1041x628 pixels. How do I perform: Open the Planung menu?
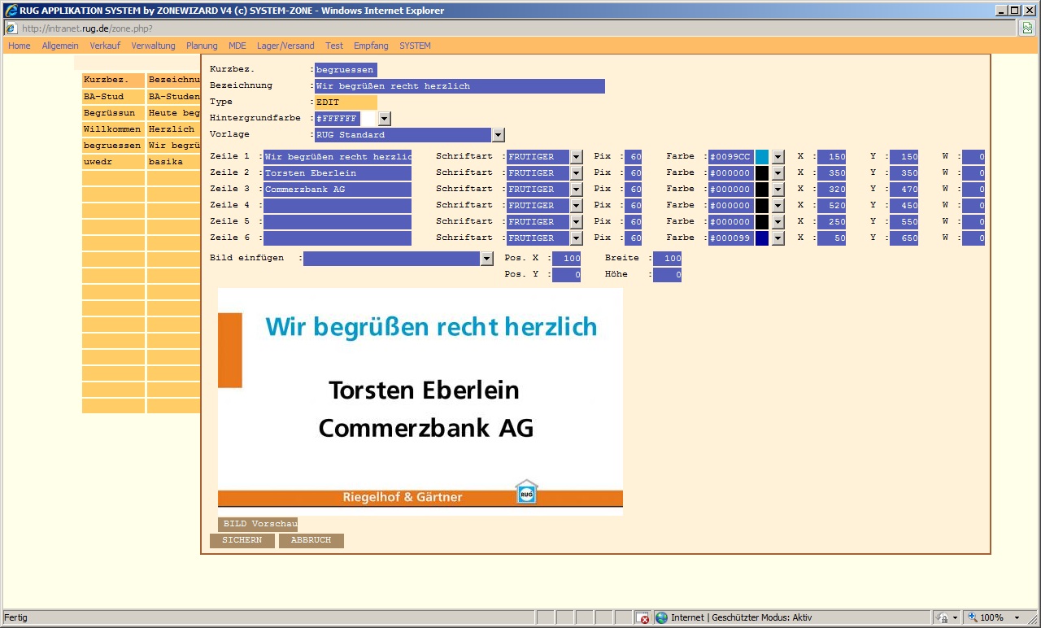pyautogui.click(x=202, y=46)
